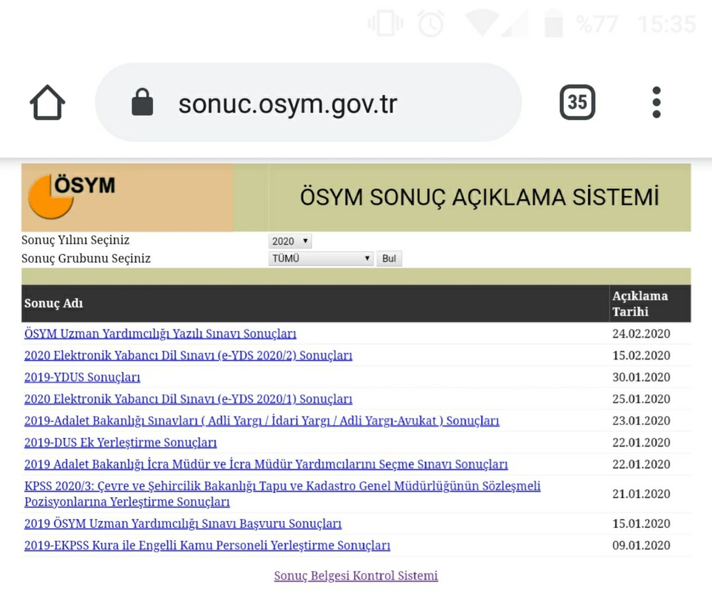Open e-YDS 2020/2 Sonuçları link

[188, 355]
